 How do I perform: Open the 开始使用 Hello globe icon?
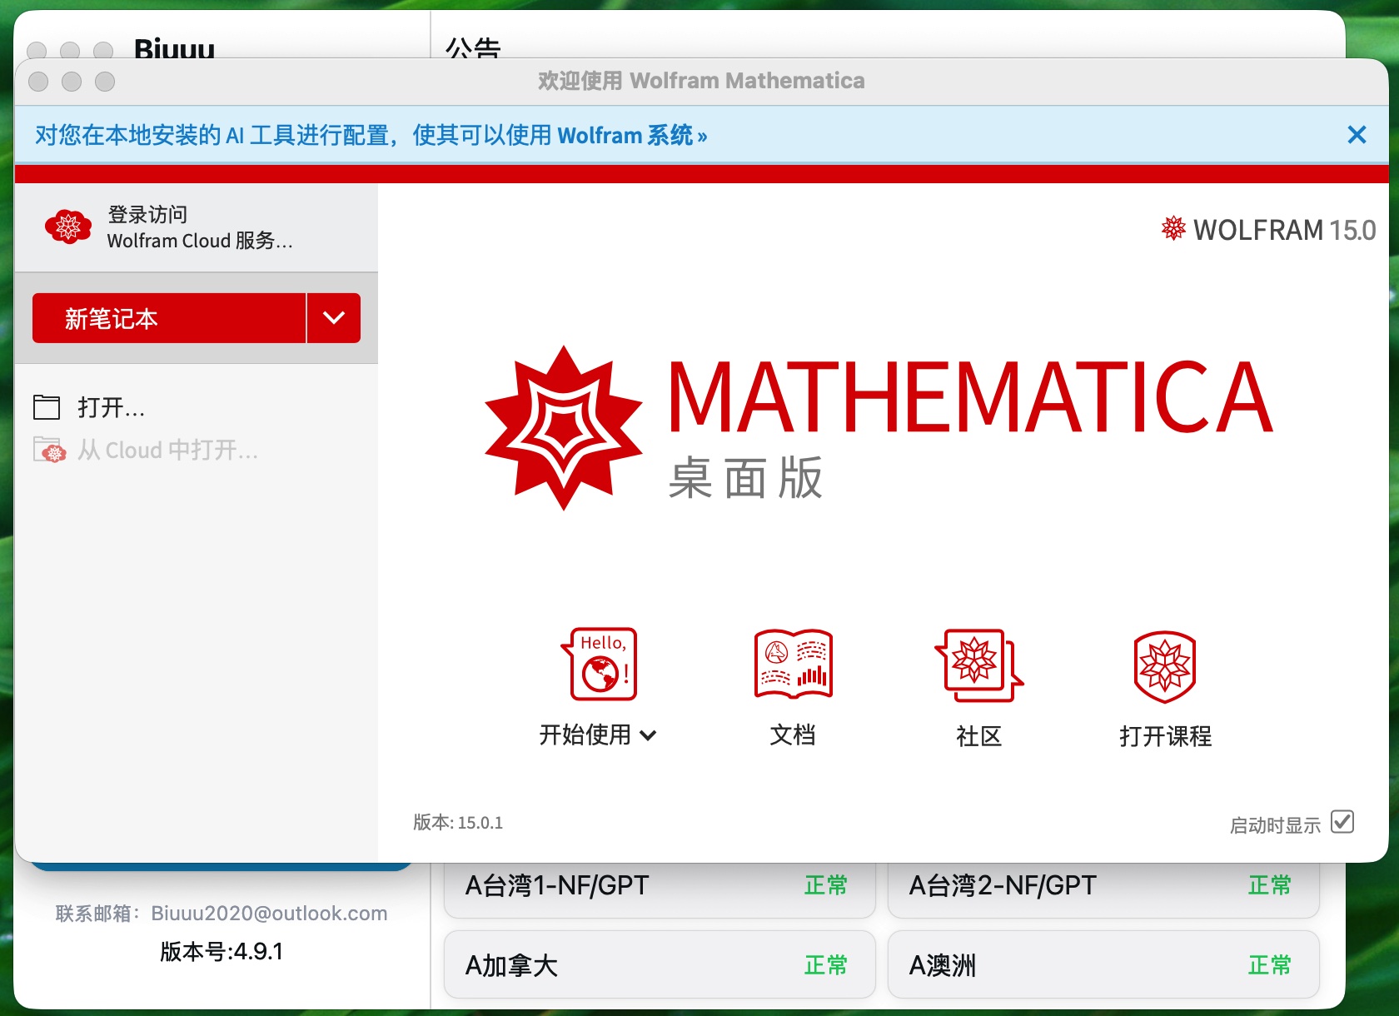(600, 664)
